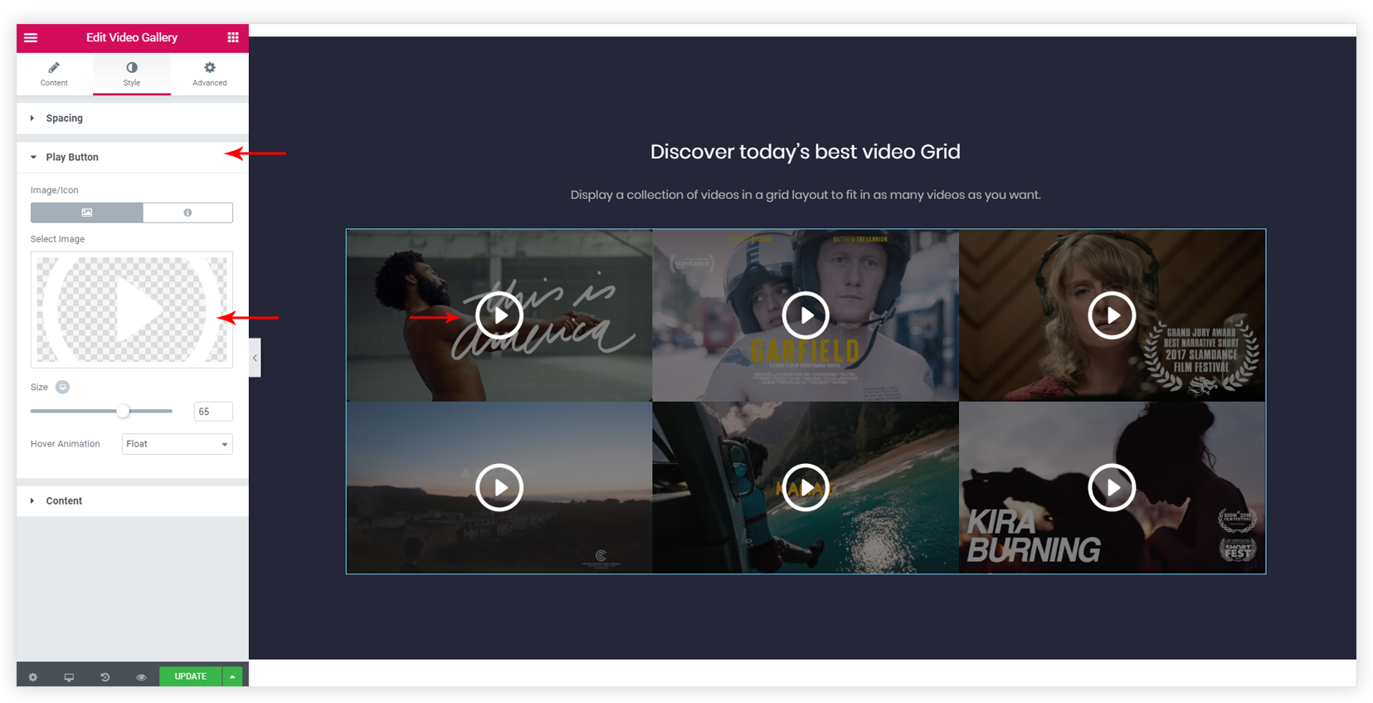Click the UPDATE button
This screenshot has height=703, width=1373.
[x=191, y=676]
